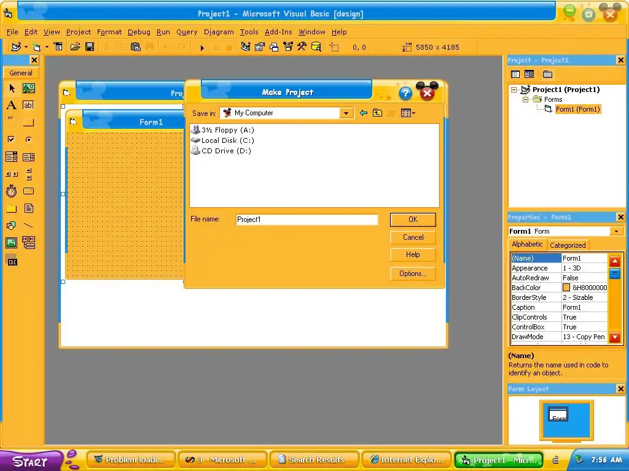
Task: Open the Add-Ins menu
Action: [x=278, y=32]
